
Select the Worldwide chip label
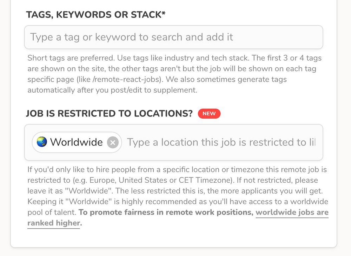[x=76, y=142]
